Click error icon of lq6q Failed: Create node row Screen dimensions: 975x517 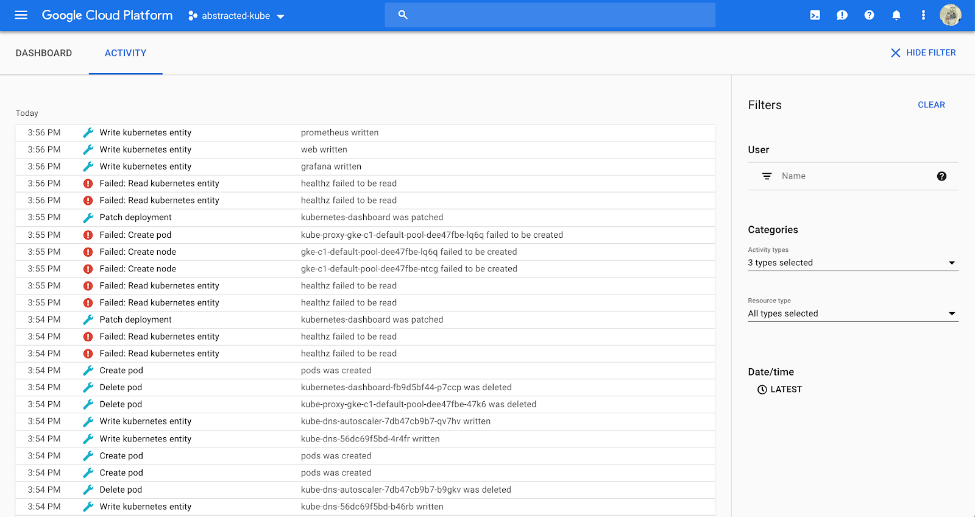[88, 252]
